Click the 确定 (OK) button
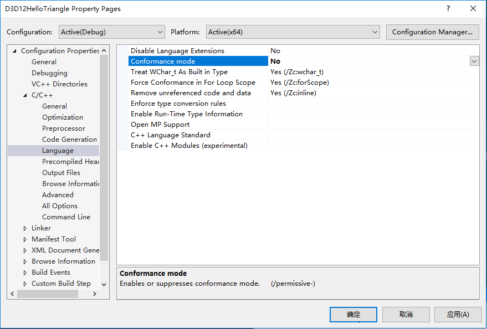The image size is (487, 329). [353, 315]
